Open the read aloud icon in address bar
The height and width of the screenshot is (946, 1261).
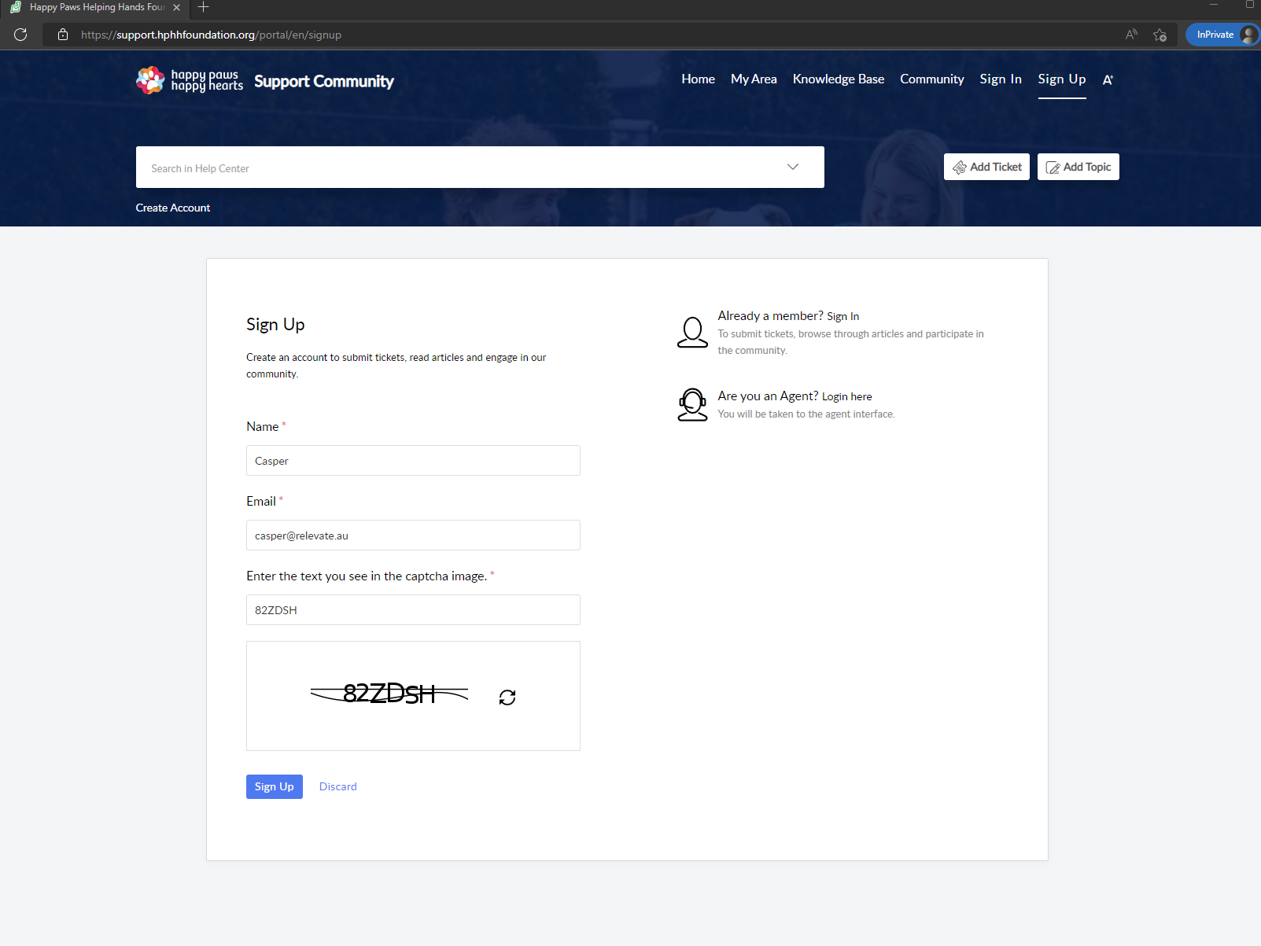click(x=1131, y=35)
